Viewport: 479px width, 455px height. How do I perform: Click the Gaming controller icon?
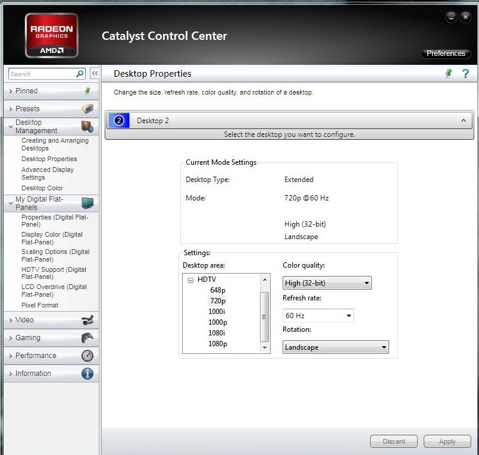point(87,338)
